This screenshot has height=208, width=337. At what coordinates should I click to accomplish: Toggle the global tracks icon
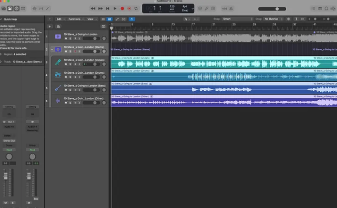click(x=104, y=26)
